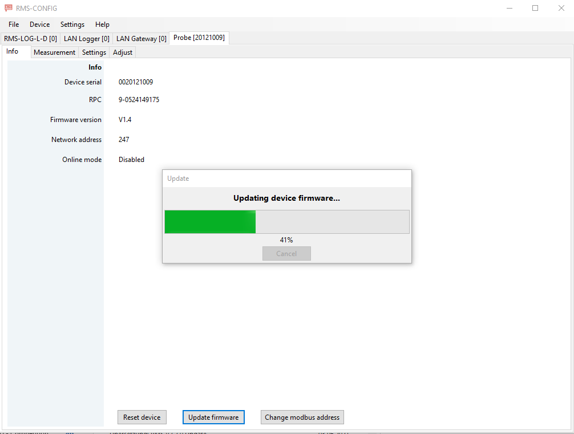
Task: Switch to LAN Gateway [0] tab
Action: tap(141, 38)
